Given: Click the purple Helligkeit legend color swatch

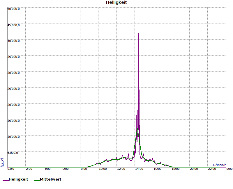Looking at the screenshot, I should pos(6,180).
